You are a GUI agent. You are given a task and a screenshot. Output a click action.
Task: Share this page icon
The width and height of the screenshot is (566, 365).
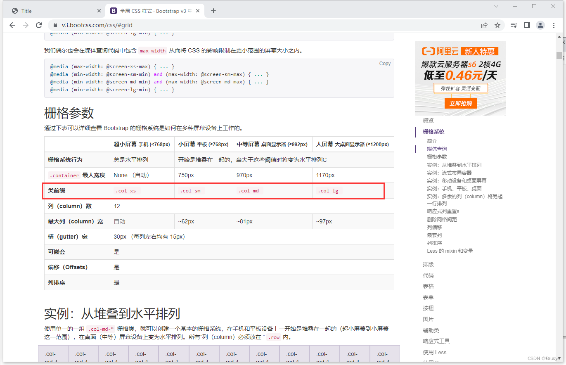pyautogui.click(x=484, y=25)
